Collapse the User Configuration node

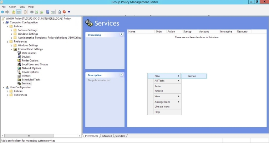(3, 87)
